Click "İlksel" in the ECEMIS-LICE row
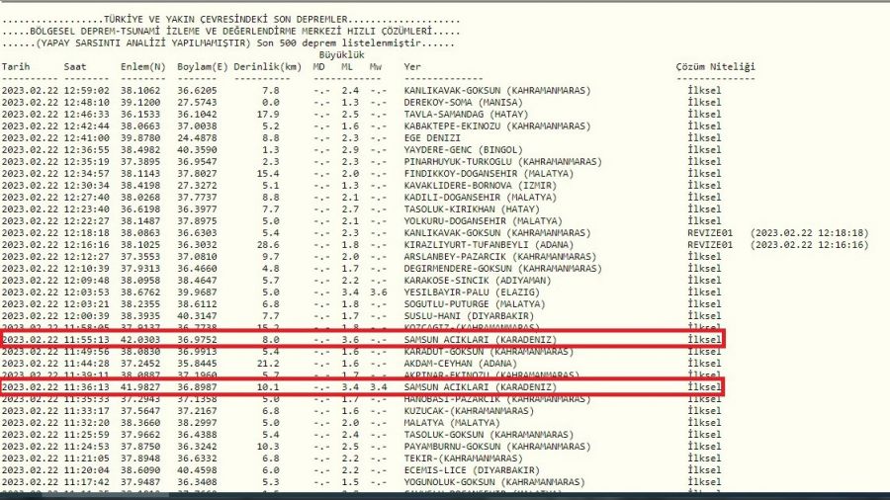 704,470
